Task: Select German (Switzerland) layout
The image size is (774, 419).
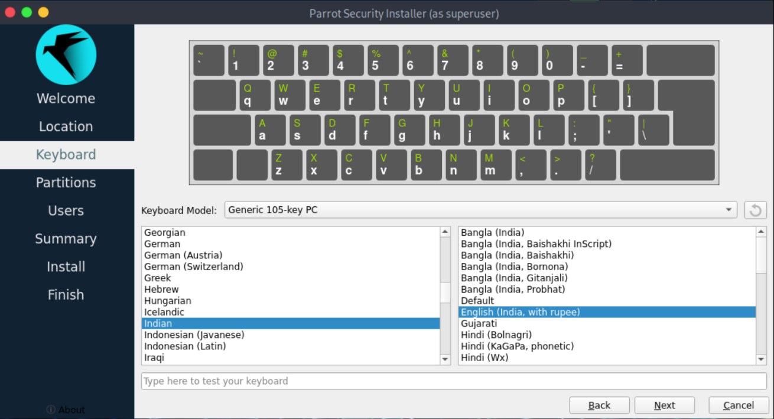Action: [291, 267]
